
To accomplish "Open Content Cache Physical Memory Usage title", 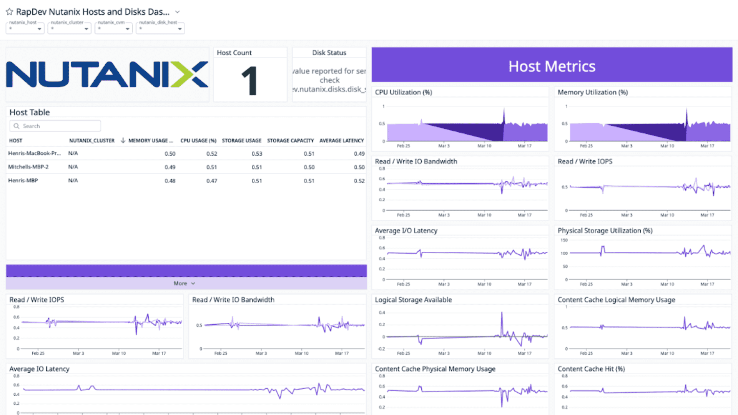I will click(435, 369).
